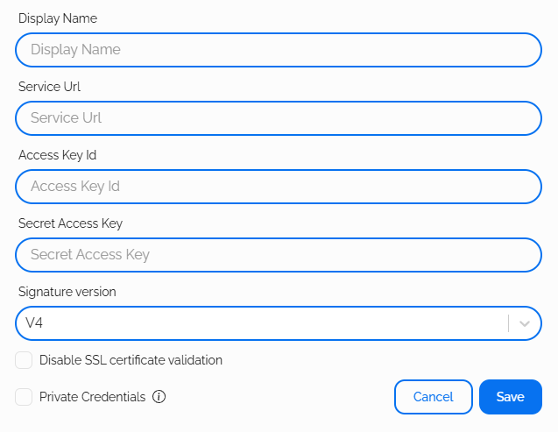Focus the Secret Access Key input
The width and height of the screenshot is (558, 432).
[279, 255]
